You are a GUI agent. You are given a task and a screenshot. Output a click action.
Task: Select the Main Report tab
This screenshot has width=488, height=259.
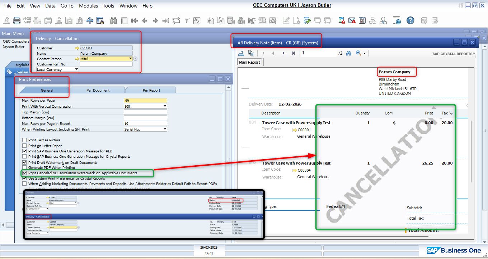(249, 62)
